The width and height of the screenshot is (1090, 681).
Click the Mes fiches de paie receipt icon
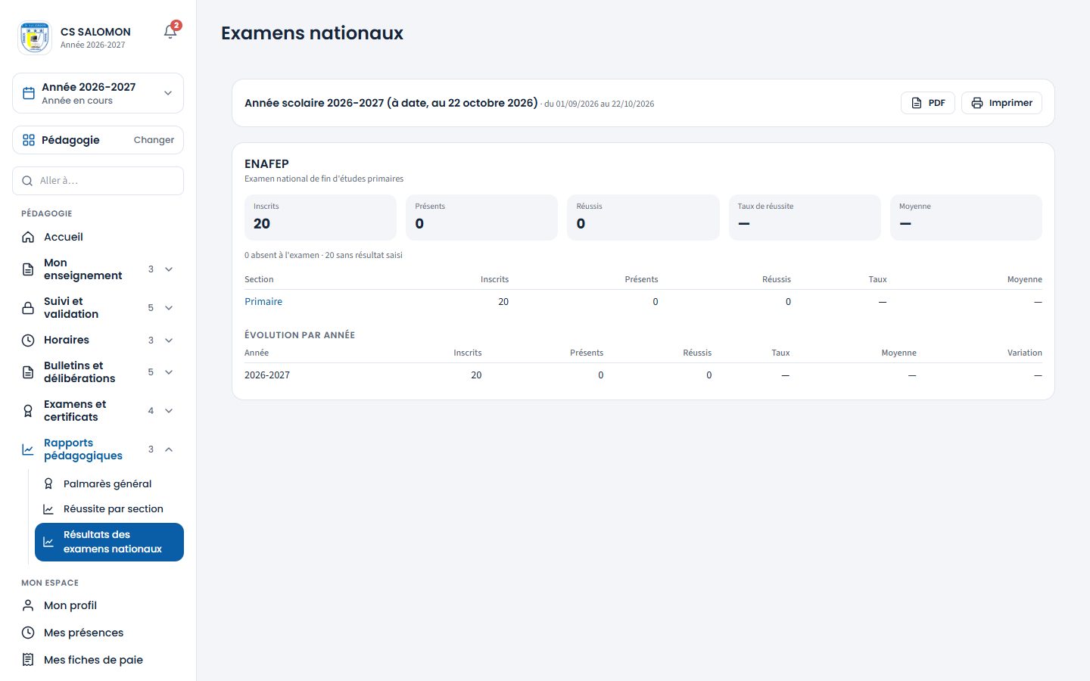[x=28, y=660]
